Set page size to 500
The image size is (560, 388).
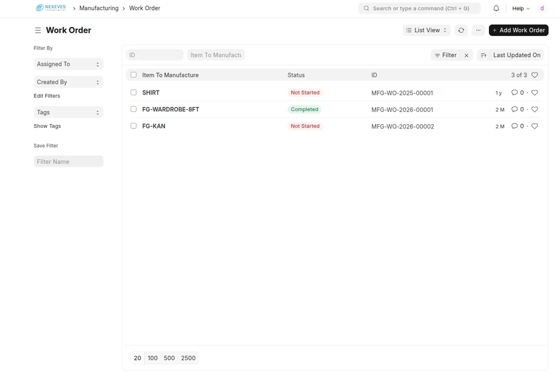pyautogui.click(x=170, y=358)
